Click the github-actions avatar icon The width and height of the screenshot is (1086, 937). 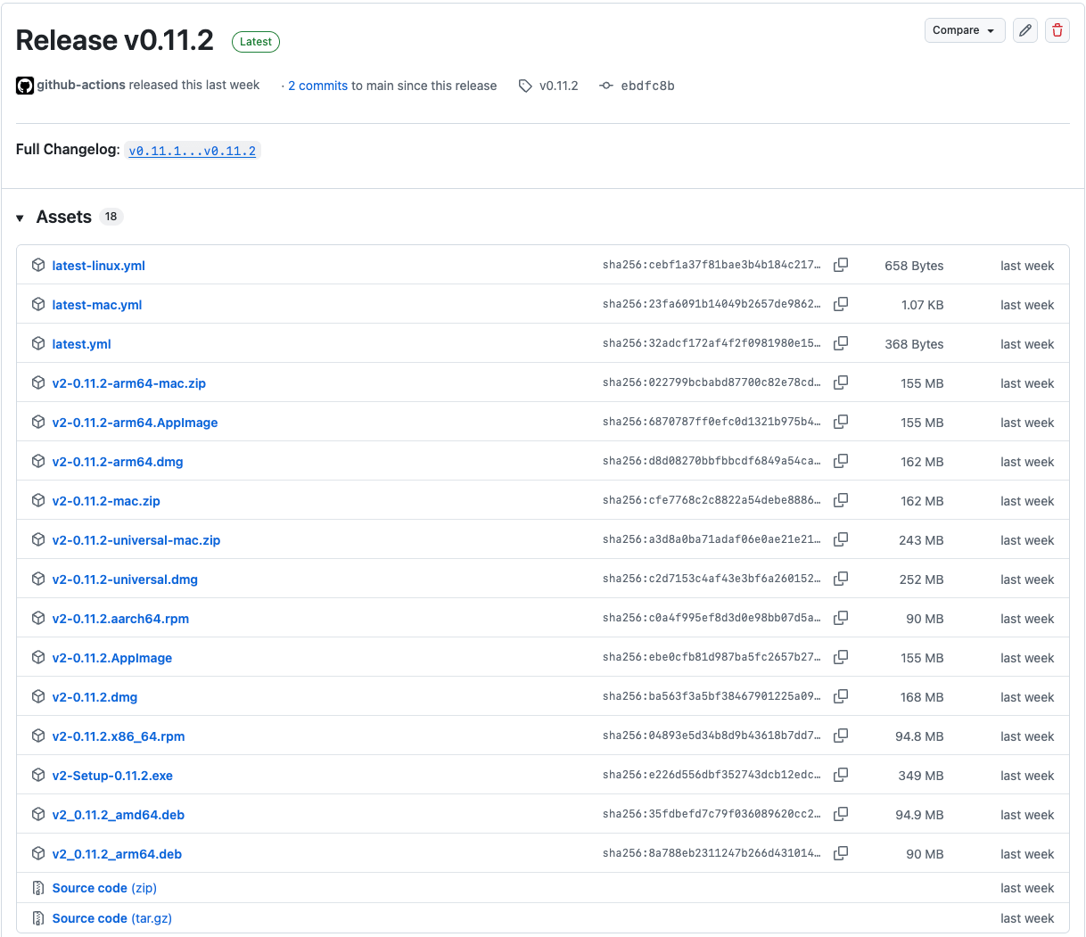[24, 85]
